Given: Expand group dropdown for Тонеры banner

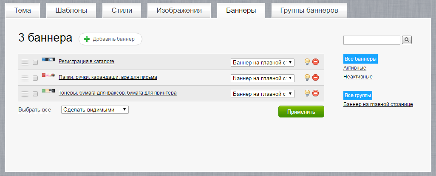Looking at the screenshot, I should 262,93.
